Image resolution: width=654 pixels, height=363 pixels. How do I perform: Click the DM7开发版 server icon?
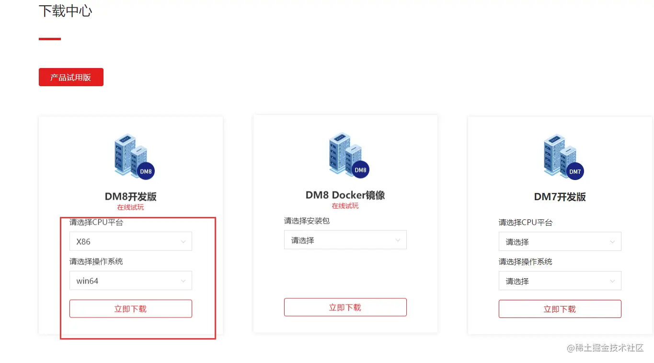point(563,157)
